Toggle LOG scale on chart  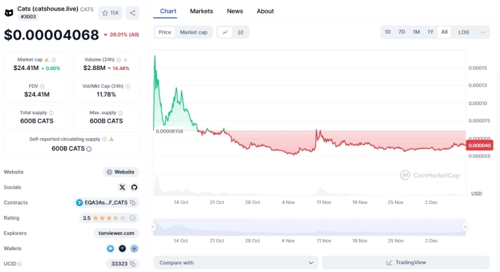[x=464, y=32]
